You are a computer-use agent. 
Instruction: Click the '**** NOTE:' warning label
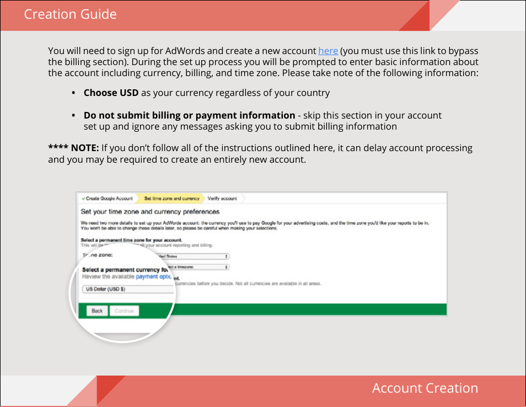(x=73, y=148)
